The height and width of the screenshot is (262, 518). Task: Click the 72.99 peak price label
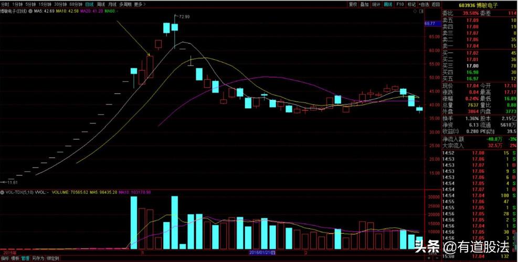pos(184,16)
